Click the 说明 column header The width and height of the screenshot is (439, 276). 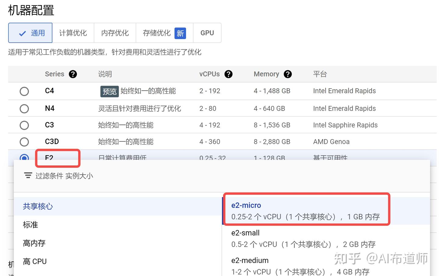point(105,74)
